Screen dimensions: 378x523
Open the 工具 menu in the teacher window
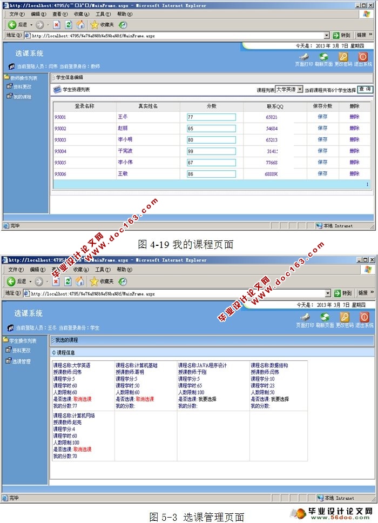coord(103,14)
